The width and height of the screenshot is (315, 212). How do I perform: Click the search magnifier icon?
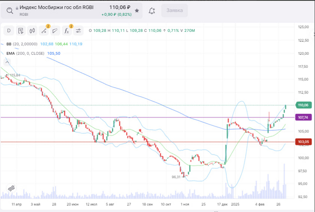9,10
